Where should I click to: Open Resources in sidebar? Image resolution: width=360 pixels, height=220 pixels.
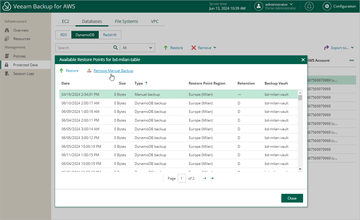pyautogui.click(x=22, y=39)
